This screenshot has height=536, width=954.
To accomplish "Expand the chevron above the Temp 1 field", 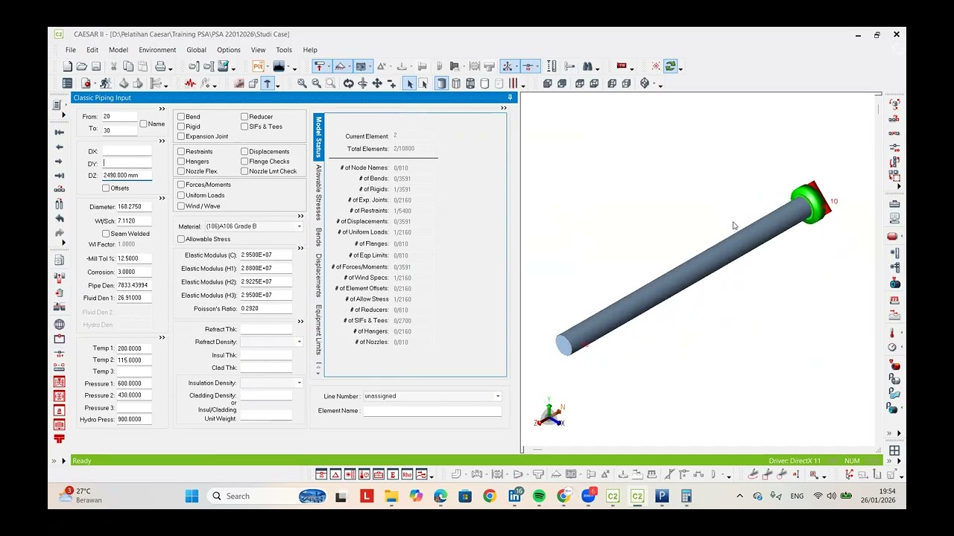I will (x=162, y=338).
